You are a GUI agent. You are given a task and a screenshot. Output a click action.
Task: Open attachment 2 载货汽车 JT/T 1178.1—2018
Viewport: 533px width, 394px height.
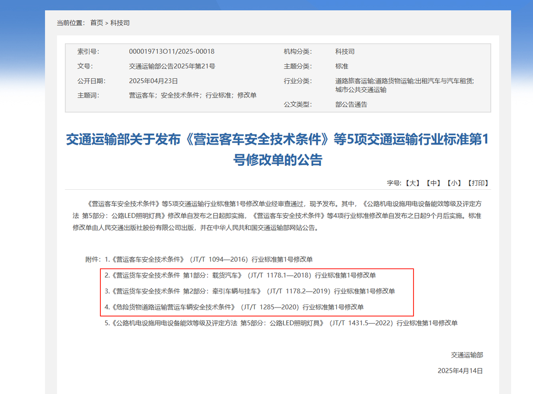tap(240, 275)
